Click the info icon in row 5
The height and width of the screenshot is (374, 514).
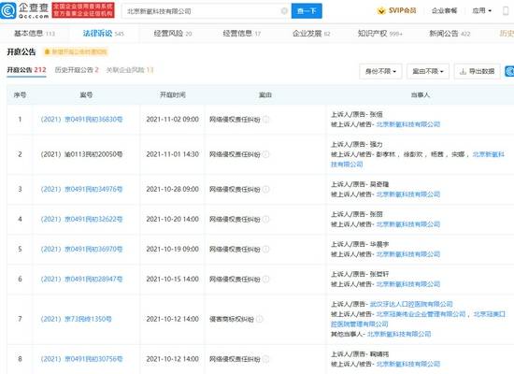[x=265, y=250]
